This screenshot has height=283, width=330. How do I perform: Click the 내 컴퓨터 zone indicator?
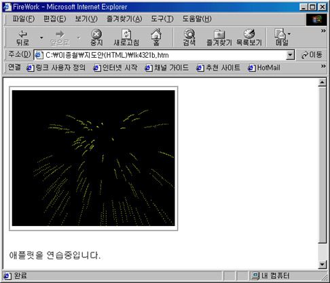271,276
